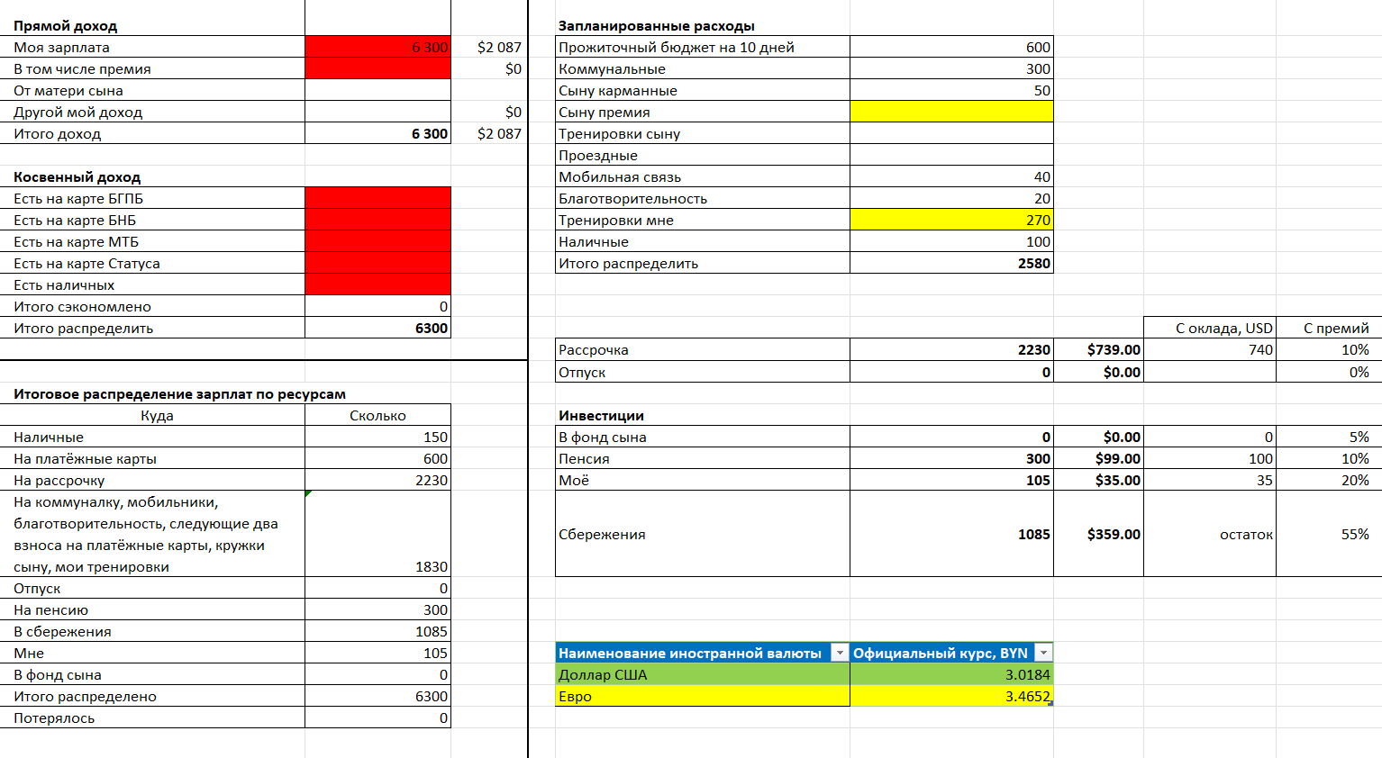Click the "Итого сэкономлено" label cell
The image size is (1382, 758).
(152, 306)
